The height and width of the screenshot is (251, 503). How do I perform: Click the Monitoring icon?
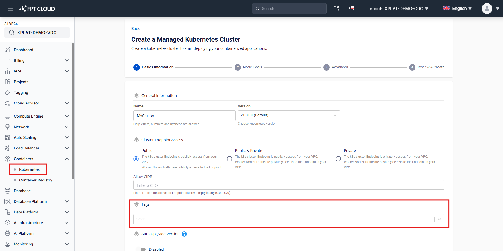(7, 244)
